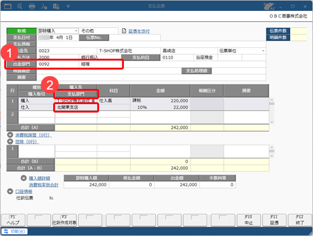The height and width of the screenshot is (236, 313).
Task: Open the print preview magnifier icon
Action: (x=20, y=6)
